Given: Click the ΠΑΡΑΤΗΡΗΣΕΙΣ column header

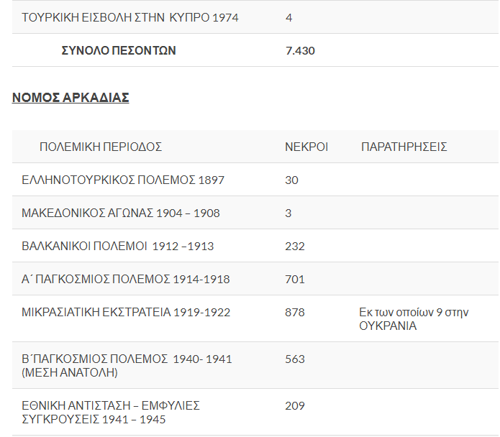Looking at the screenshot, I should (404, 147).
